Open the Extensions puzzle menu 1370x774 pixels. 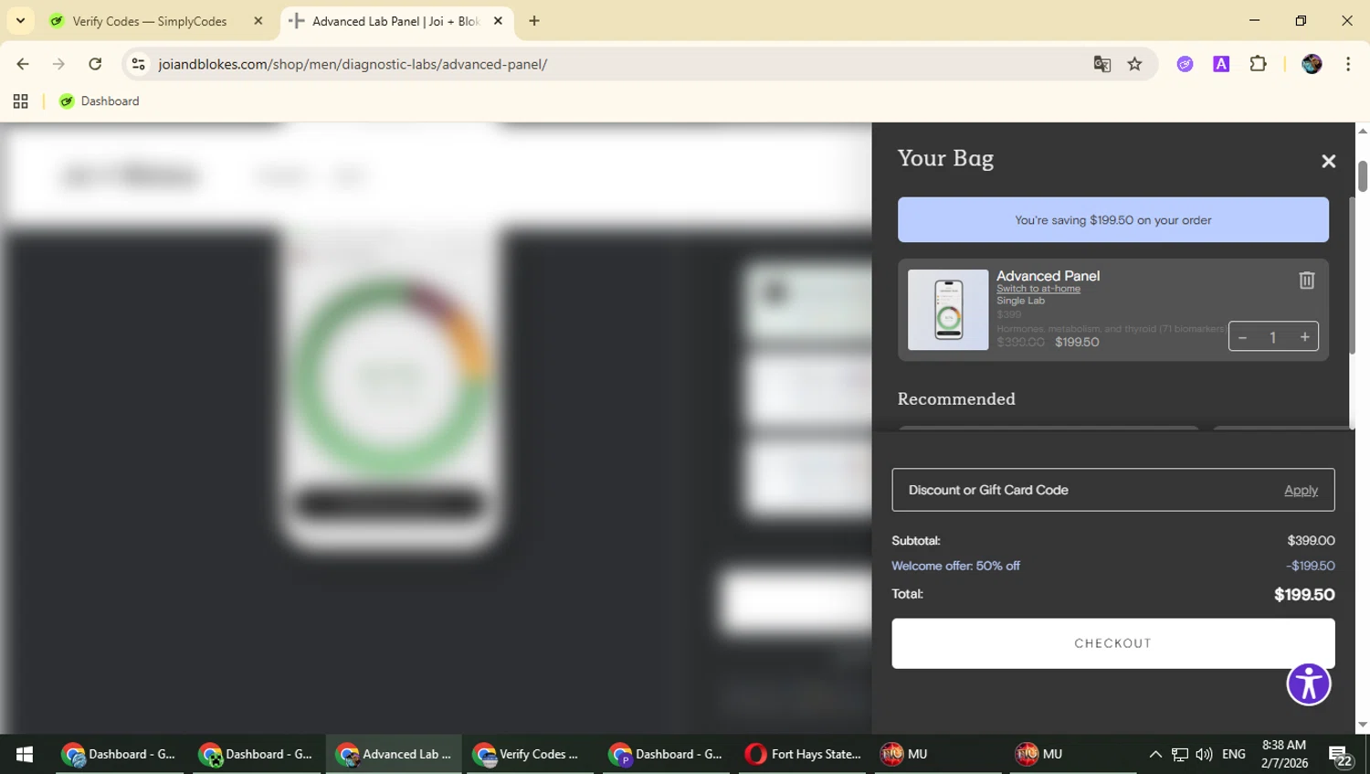tap(1258, 64)
